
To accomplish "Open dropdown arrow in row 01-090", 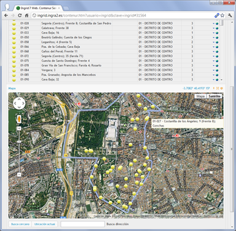I will pos(213,80).
